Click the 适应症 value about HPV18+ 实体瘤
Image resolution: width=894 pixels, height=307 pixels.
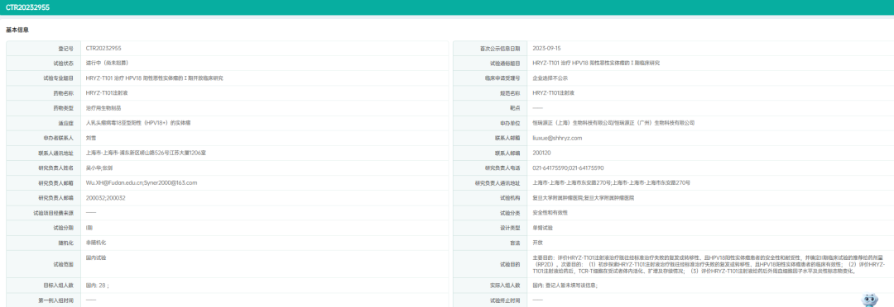point(138,122)
